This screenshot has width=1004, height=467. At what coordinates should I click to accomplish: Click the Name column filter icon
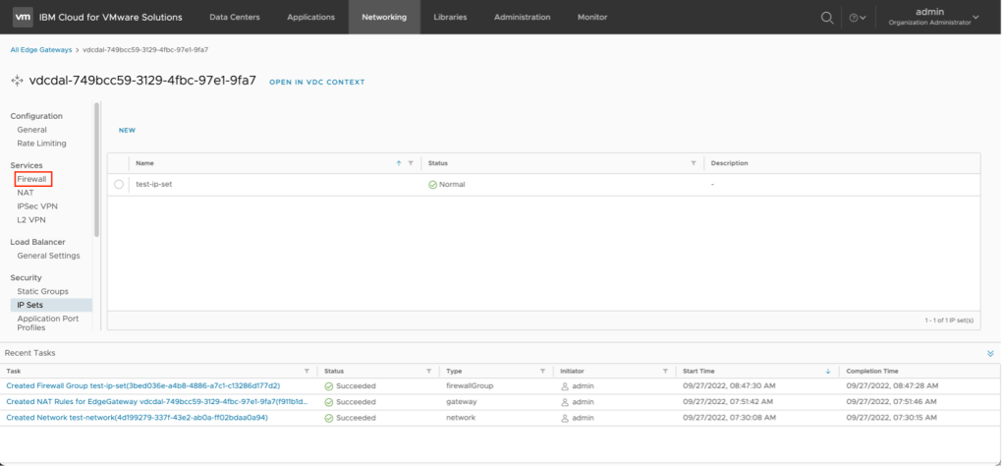click(411, 163)
